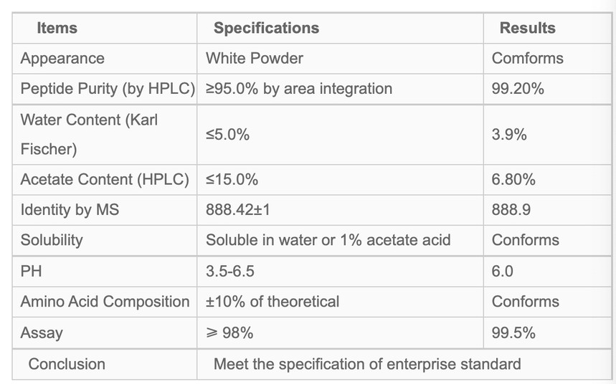Click the 99.20% purity result
The width and height of the screenshot is (616, 384).
point(518,89)
